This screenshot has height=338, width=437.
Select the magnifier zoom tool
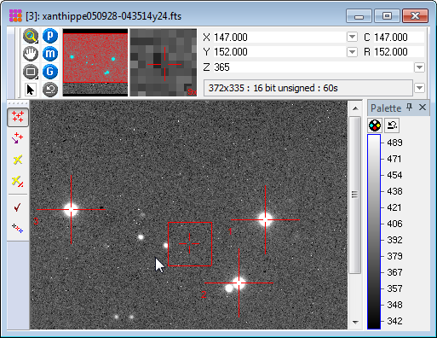[31, 36]
